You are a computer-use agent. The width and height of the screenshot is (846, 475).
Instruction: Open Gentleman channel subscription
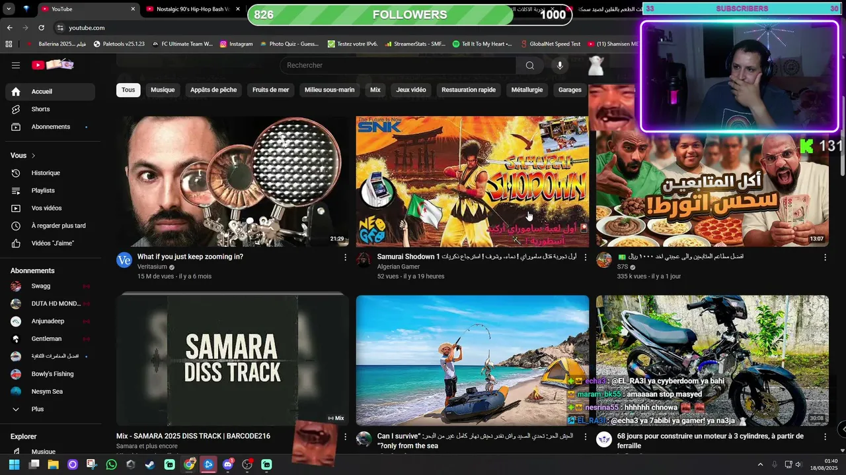click(x=50, y=339)
